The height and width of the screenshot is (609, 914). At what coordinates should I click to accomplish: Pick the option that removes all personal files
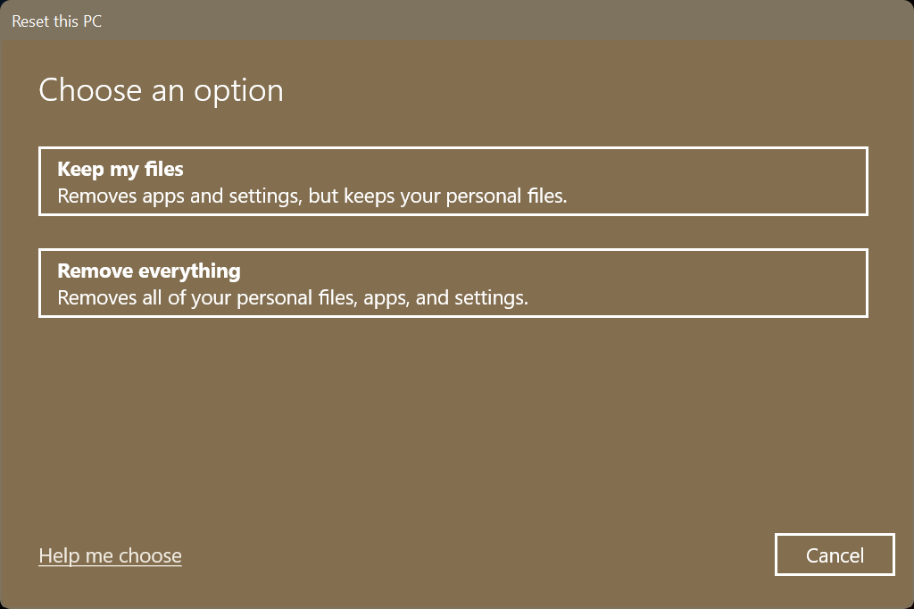(x=453, y=282)
